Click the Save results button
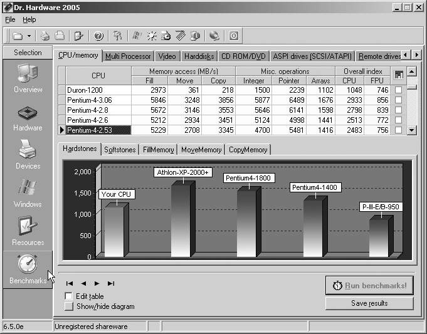The height and width of the screenshot is (334, 427). coord(369,303)
